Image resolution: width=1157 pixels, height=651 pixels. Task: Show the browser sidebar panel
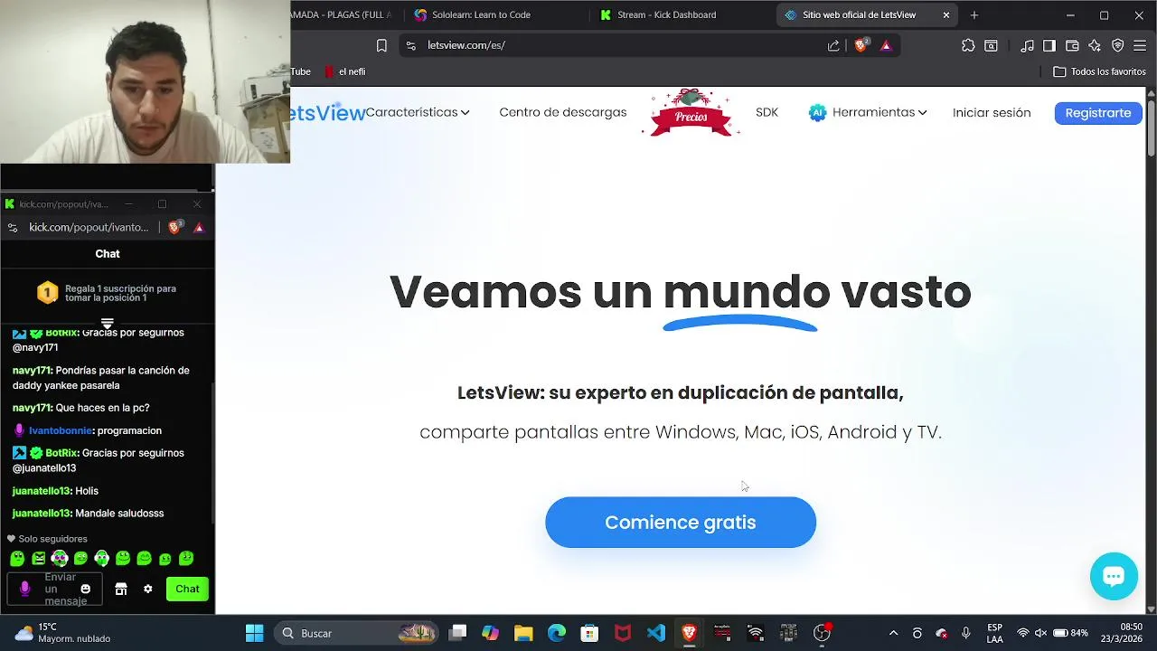click(1049, 45)
